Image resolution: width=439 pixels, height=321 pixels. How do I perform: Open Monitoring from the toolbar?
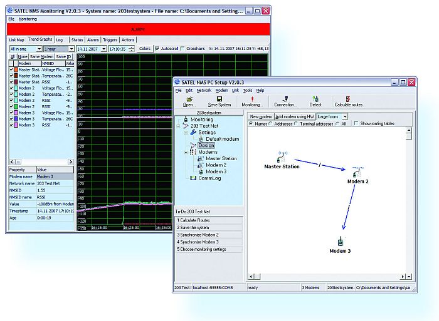[252, 99]
